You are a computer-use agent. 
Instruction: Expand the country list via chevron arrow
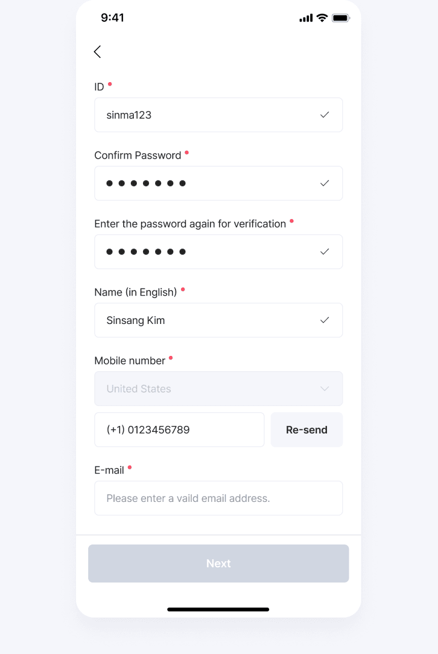325,389
